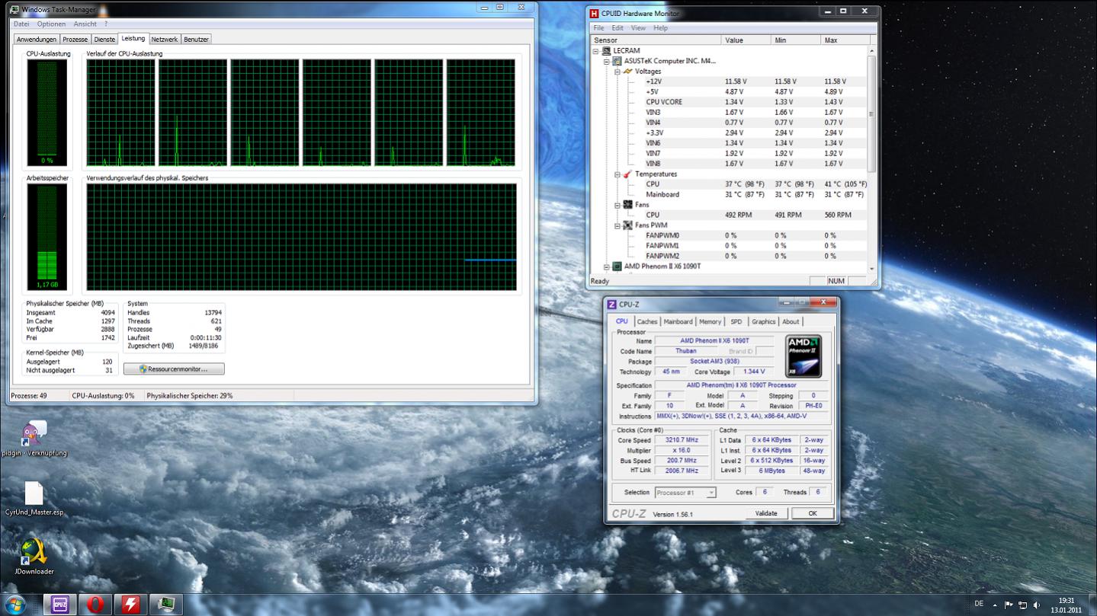Open the Windows Start menu orb
Image resolution: width=1097 pixels, height=616 pixels.
tap(14, 605)
